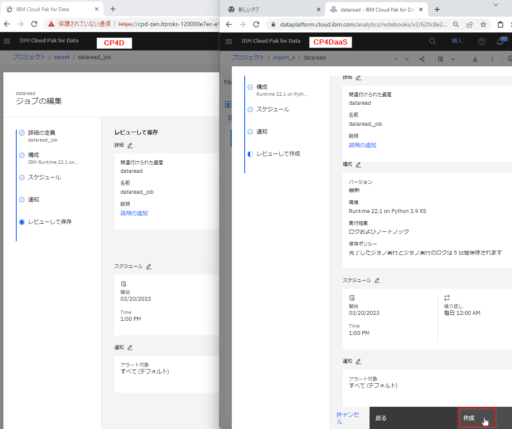Click address bar in right browser

click(x=363, y=24)
